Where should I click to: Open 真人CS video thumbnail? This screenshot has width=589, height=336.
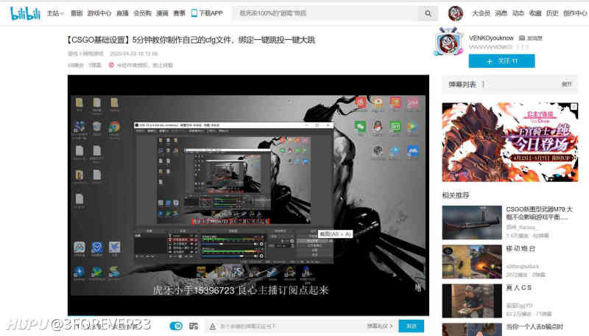472,301
